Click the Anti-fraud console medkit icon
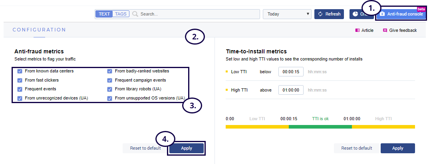 [x=382, y=14]
